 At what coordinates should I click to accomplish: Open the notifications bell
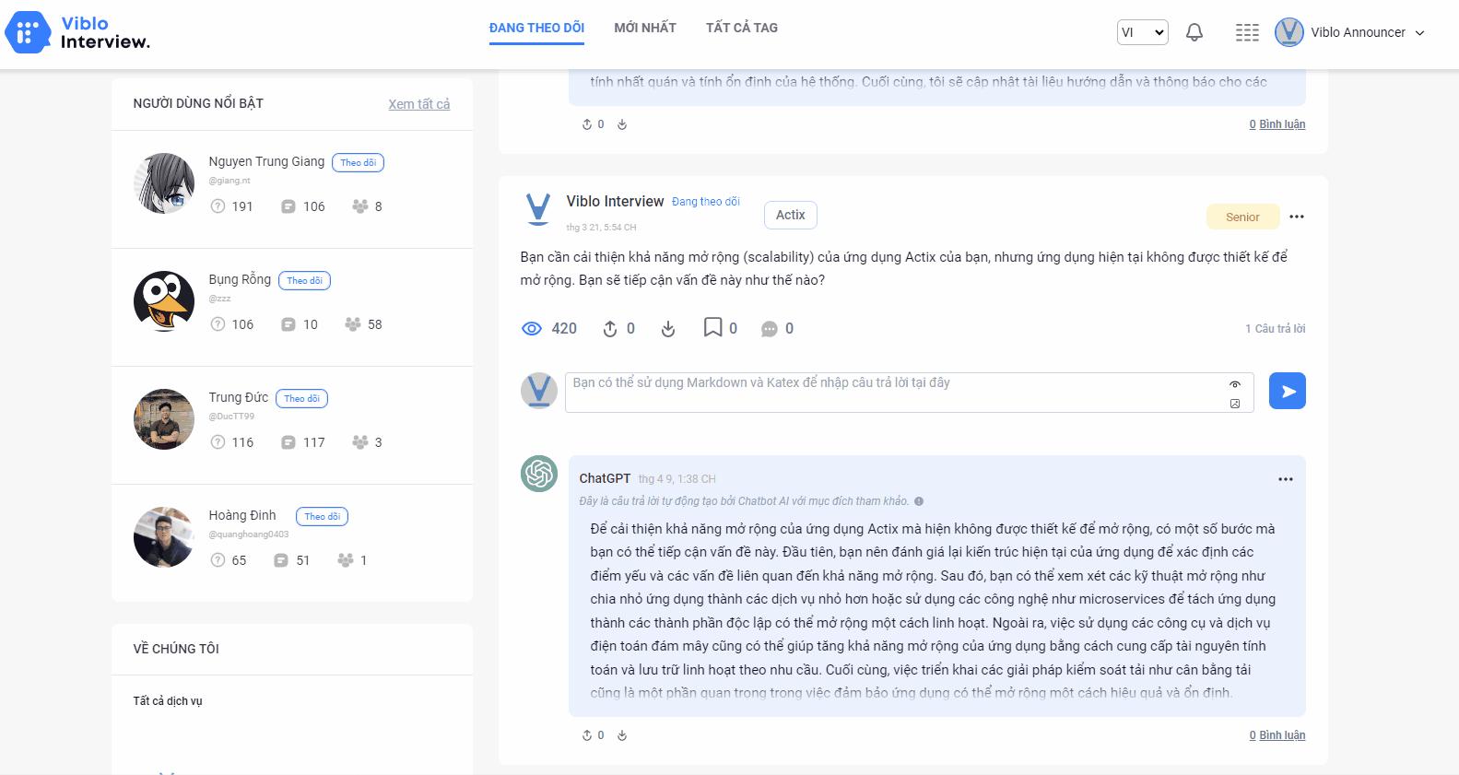coord(1194,32)
